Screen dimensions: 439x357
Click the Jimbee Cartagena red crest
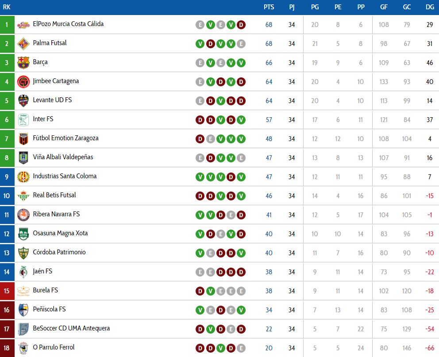pos(23,82)
